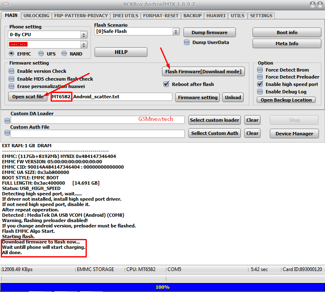The width and height of the screenshot is (325, 292).
Task: Toggle the Dump UserData checkbox
Action: (186, 42)
